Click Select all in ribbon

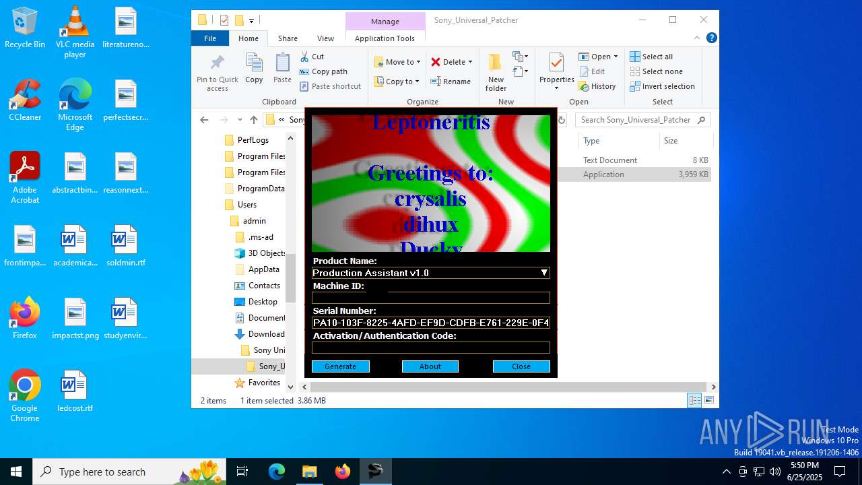point(651,57)
